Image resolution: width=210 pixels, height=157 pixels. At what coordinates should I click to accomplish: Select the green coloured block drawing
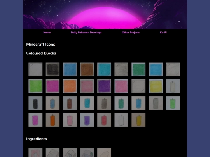point(138,69)
